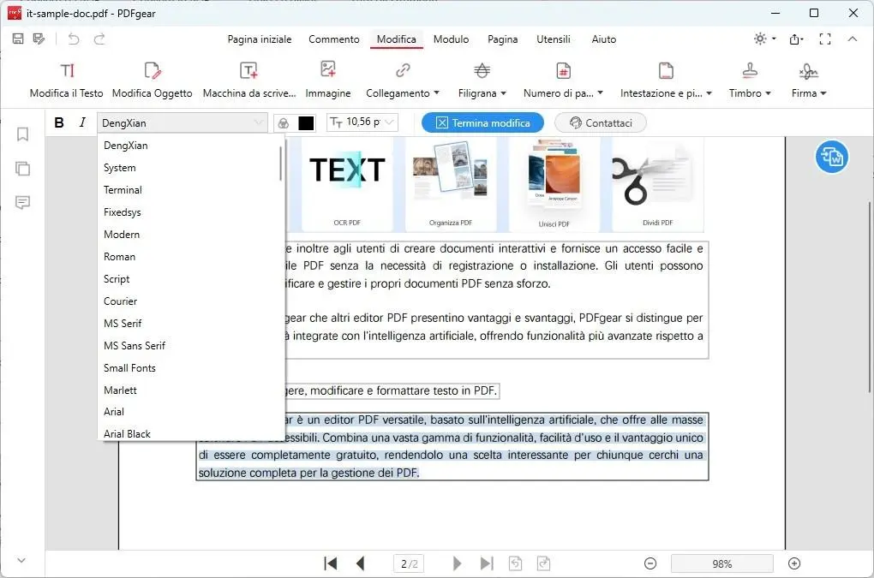
Task: Open the theme brightness switcher
Action: point(764,39)
